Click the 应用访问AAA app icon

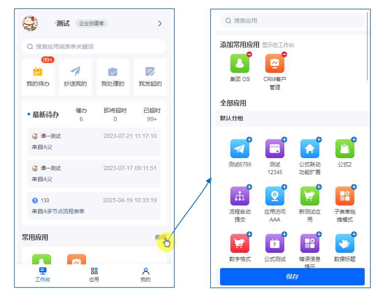click(275, 196)
